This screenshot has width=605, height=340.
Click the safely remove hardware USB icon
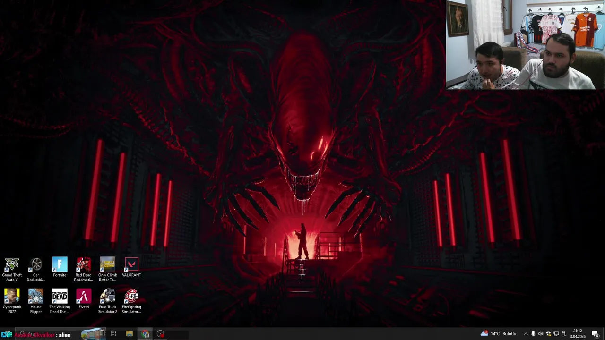coord(563,334)
